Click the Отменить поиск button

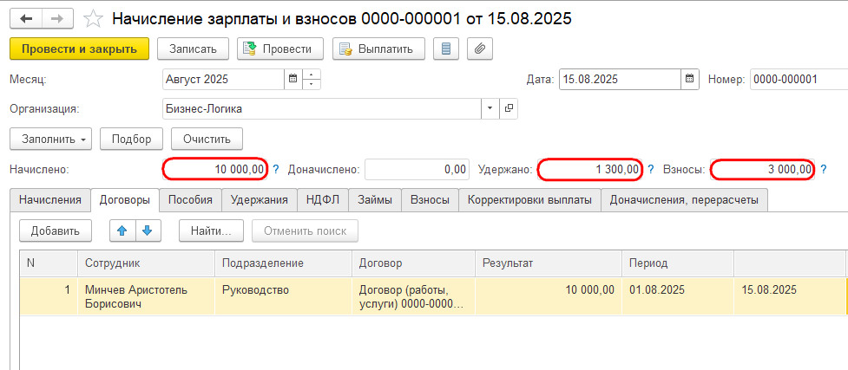pyautogui.click(x=305, y=230)
